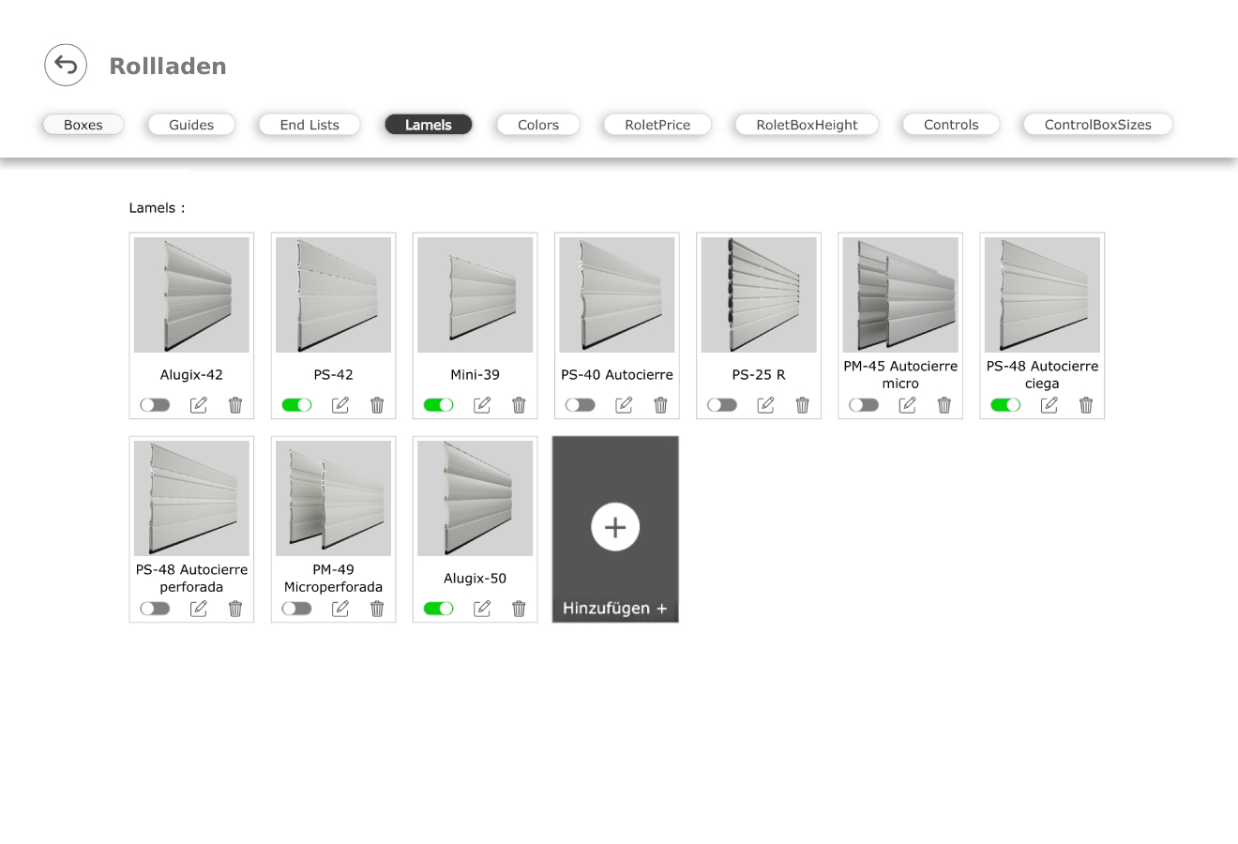The image size is (1238, 844).
Task: Click the trash icon for PS-42
Action: coord(377,405)
